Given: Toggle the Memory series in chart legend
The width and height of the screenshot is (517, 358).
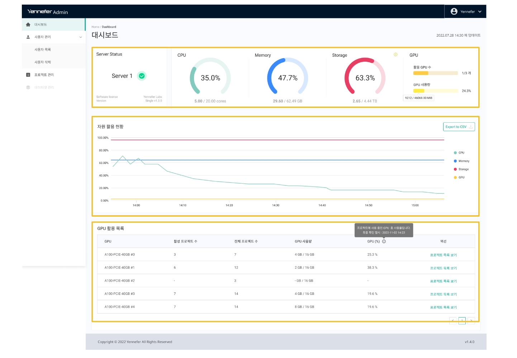Looking at the screenshot, I should 461,161.
